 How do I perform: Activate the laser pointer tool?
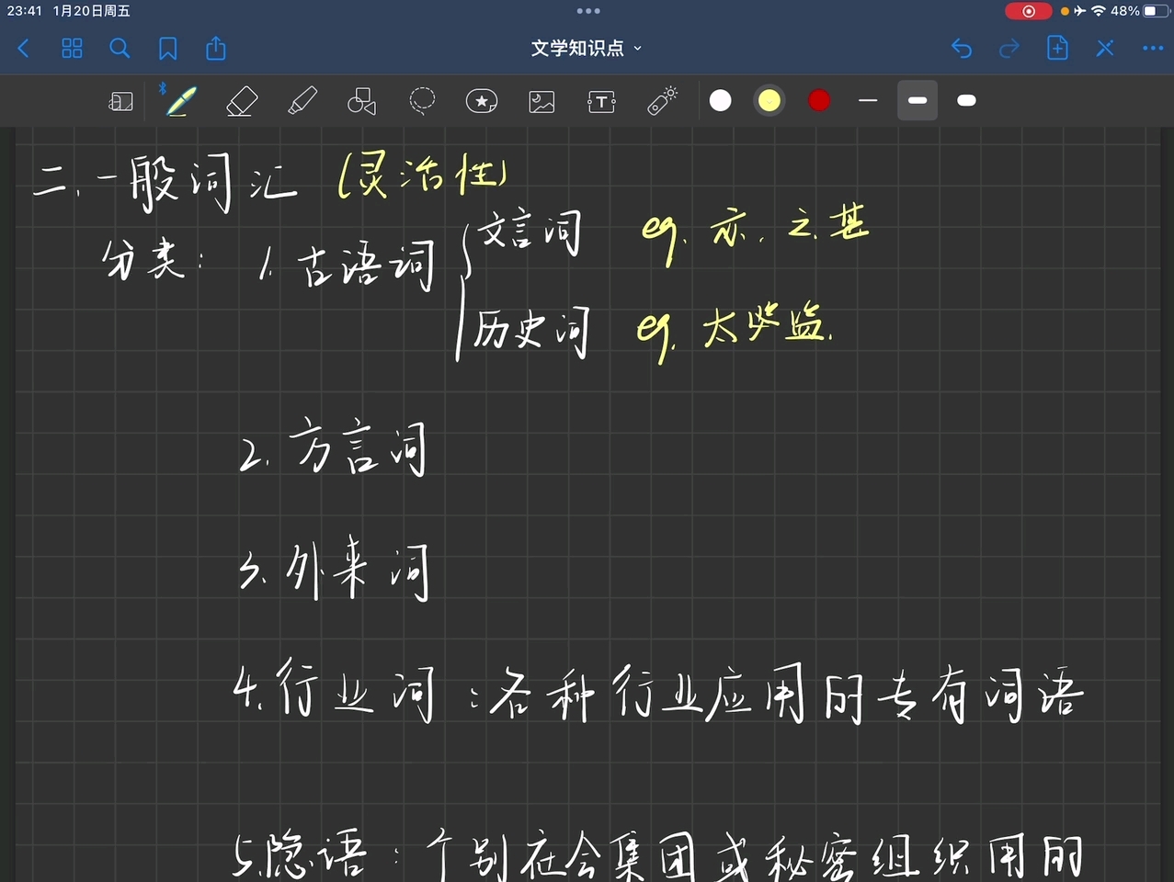[662, 101]
